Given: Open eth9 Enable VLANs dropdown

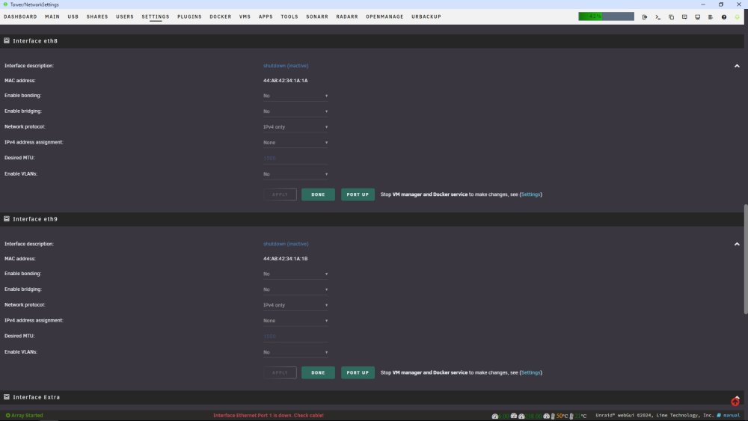Looking at the screenshot, I should [295, 352].
